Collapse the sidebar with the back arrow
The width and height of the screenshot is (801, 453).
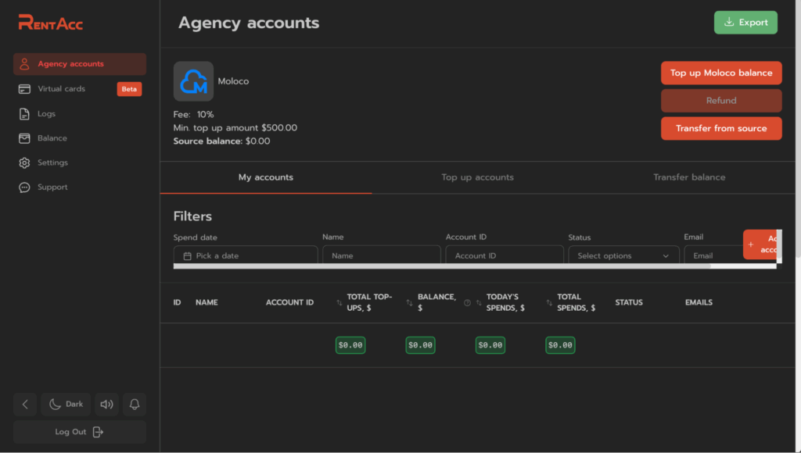coord(25,404)
